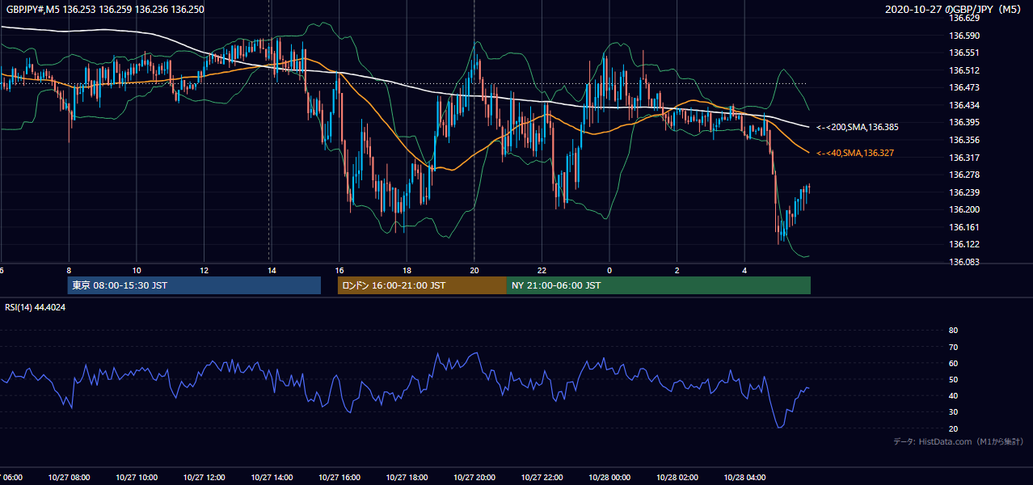1033x485 pixels.
Task: Click hour tick 4 on price chart axis
Action: click(744, 271)
